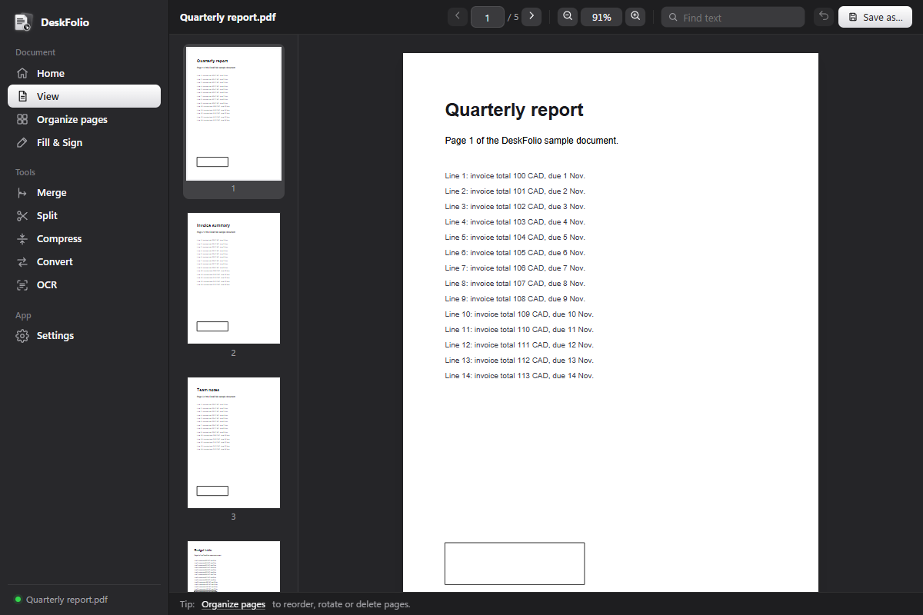The height and width of the screenshot is (615, 923).
Task: Open the OCR tool
Action: (84, 284)
